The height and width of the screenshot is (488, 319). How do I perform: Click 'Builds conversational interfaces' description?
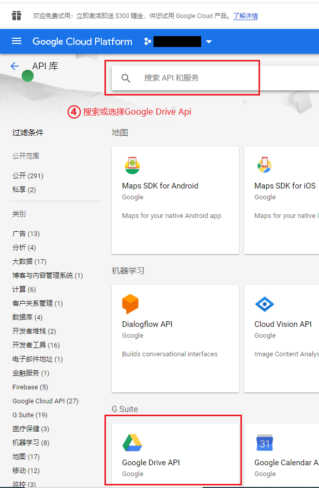[x=170, y=354]
